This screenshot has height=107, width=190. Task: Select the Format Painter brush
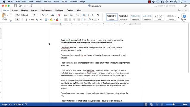pyautogui.click(x=11, y=21)
